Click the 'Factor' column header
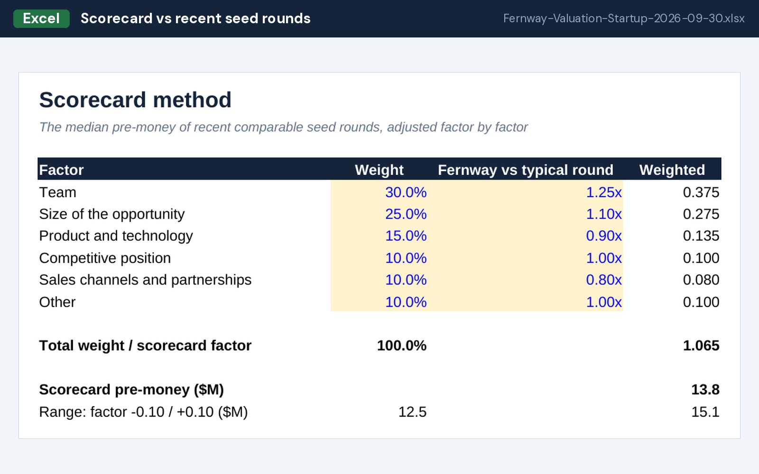The image size is (759, 474). [61, 170]
